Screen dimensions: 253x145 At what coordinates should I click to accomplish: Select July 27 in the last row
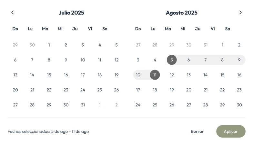click(x=15, y=105)
